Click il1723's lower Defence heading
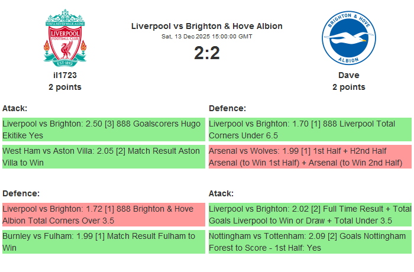414x272 pixels. 21,193
